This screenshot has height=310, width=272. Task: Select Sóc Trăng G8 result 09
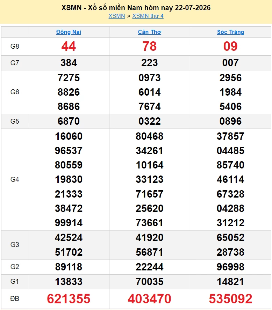230,46
